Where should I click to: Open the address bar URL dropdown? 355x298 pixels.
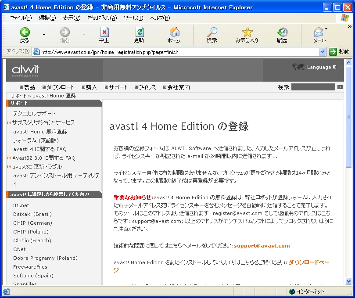coord(322,52)
